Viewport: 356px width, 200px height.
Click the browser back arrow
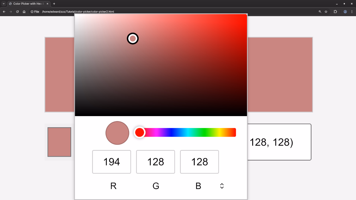[4, 12]
